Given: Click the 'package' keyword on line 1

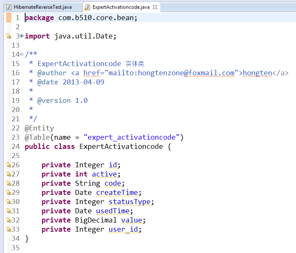Looking at the screenshot, I should pos(39,18).
